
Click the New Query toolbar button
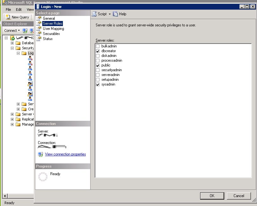(x=17, y=17)
